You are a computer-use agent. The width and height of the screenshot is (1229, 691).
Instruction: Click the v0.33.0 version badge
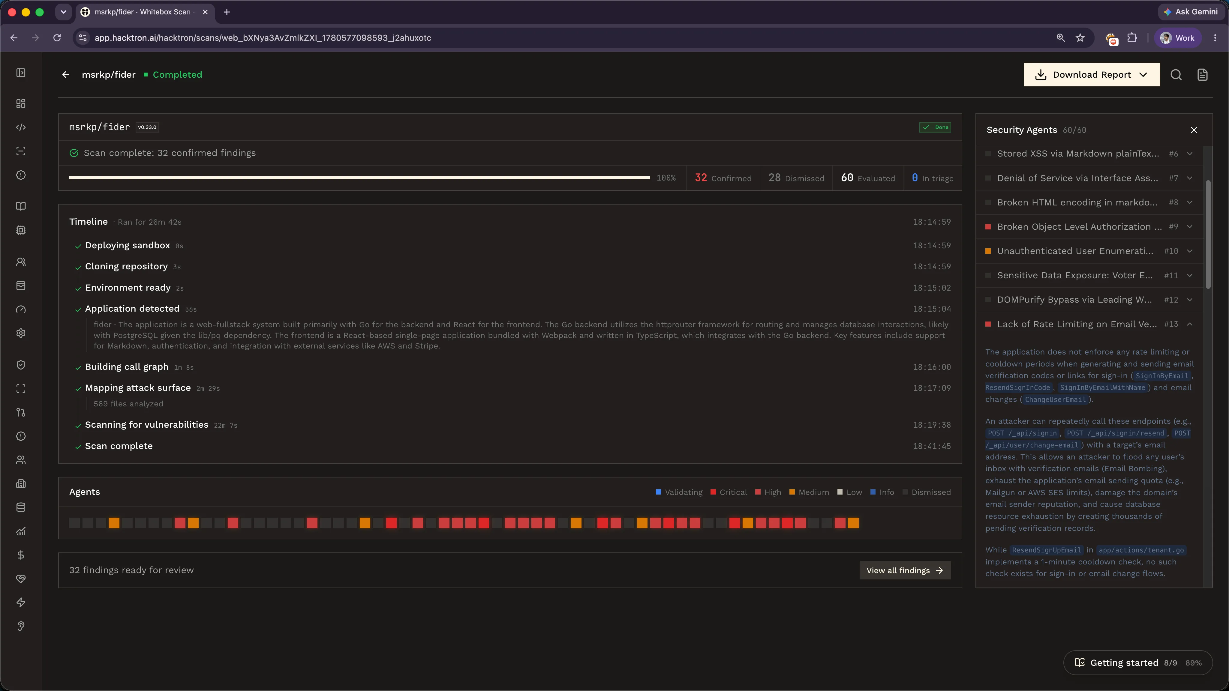tap(147, 127)
